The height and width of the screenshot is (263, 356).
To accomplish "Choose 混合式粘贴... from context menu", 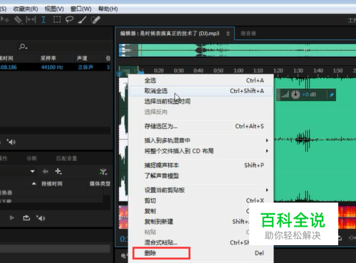I will (189, 242).
